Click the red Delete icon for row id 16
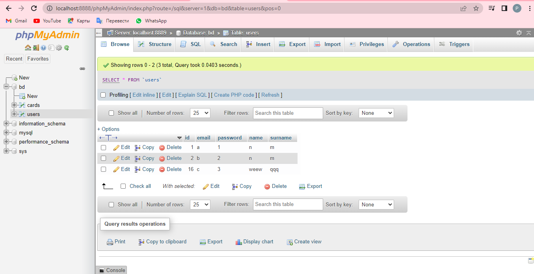 [162, 169]
